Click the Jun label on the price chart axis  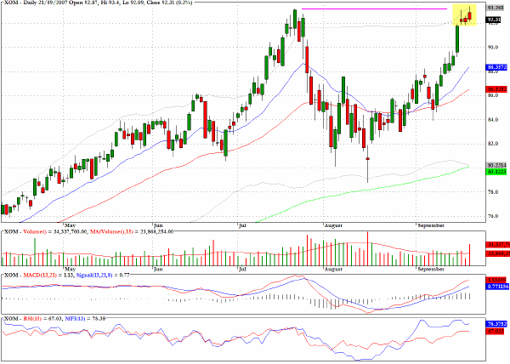point(158,225)
